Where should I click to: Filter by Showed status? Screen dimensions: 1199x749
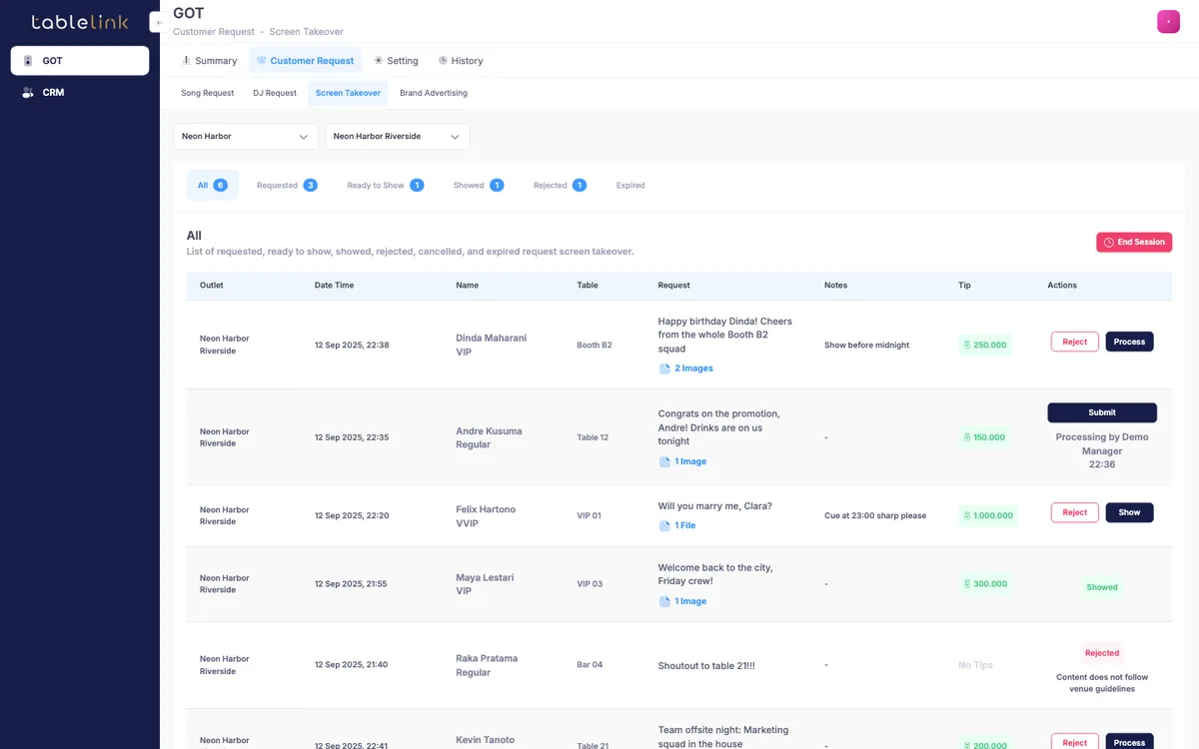point(479,186)
